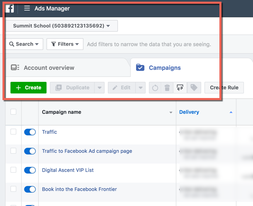Click the pencil icon on Edit button
The image size is (253, 206).
[x=115, y=88]
